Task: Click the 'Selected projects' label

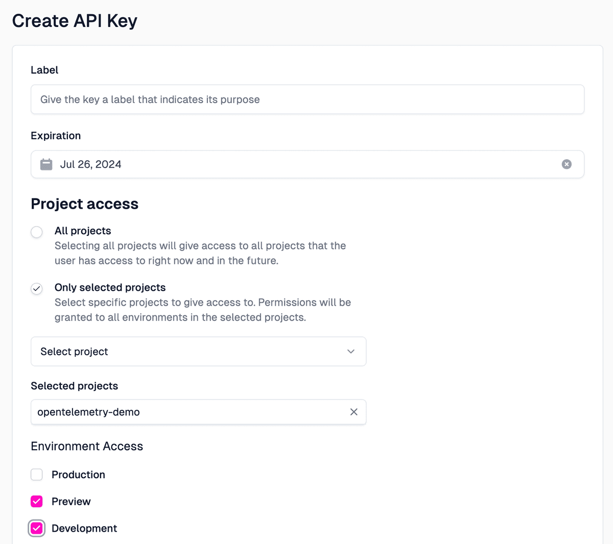Action: tap(75, 386)
